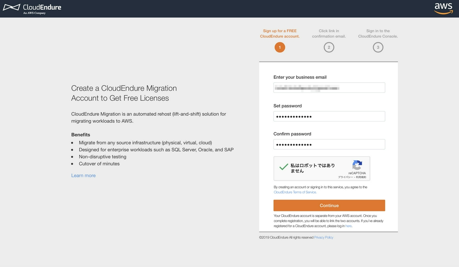Viewport: 459px width, 267px height.
Task: Open the CloudEndure Terms of Service link
Action: click(x=295, y=192)
